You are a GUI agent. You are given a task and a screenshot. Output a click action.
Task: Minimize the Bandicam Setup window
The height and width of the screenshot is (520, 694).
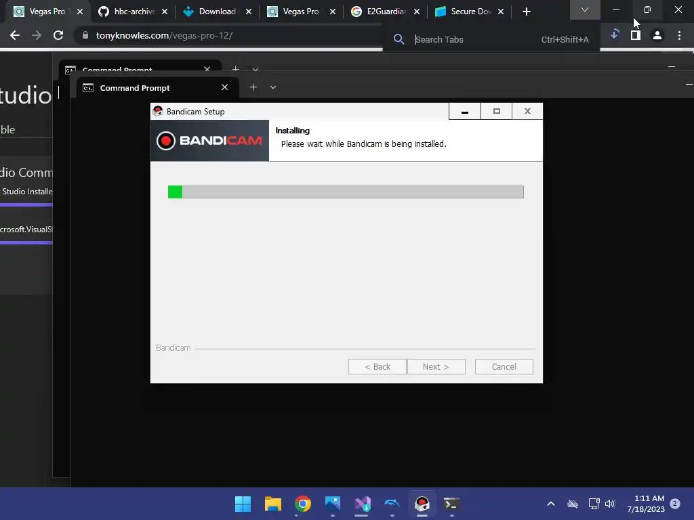pos(465,112)
